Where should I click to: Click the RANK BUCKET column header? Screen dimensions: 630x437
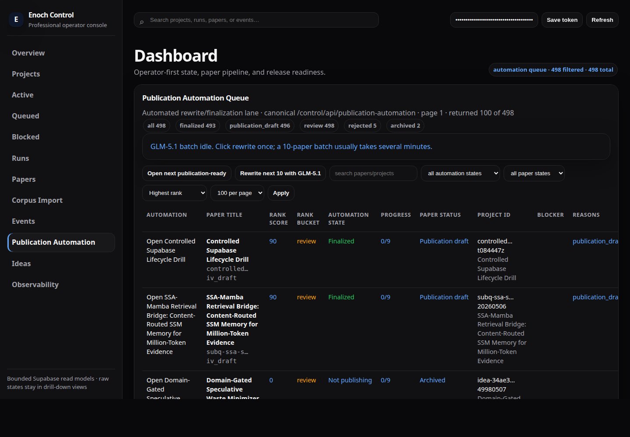(308, 219)
